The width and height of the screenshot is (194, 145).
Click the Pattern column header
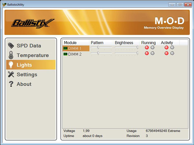click(101, 43)
